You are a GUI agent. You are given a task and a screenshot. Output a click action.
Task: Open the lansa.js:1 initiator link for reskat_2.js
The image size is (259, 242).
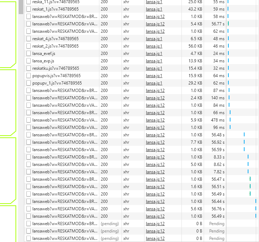pyautogui.click(x=154, y=46)
